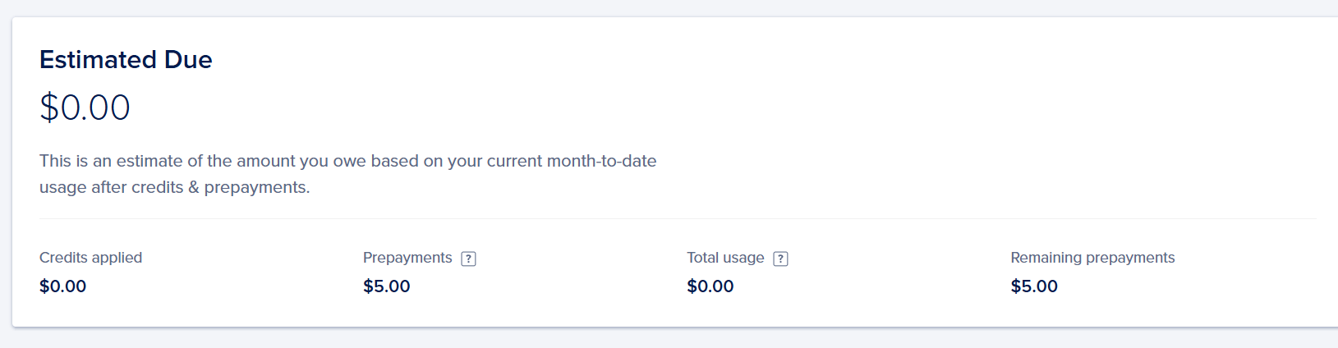
Task: Click the word "Remaining" in last column label
Action: [1046, 258]
